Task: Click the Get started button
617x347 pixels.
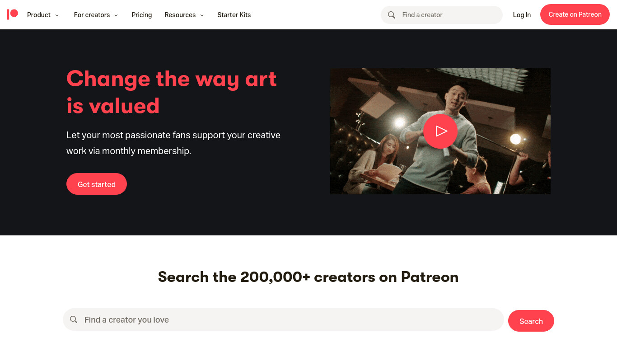Action: (x=97, y=184)
